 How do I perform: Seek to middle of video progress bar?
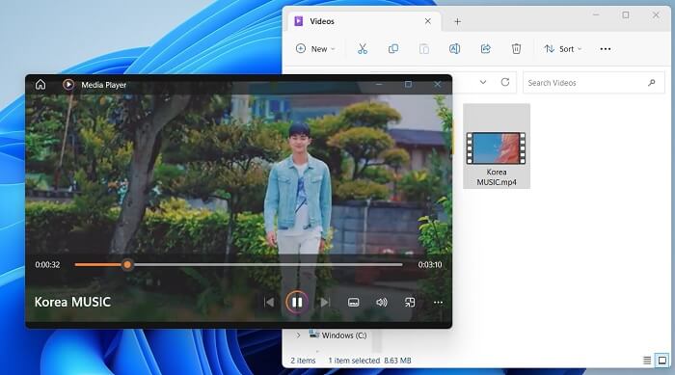238,264
